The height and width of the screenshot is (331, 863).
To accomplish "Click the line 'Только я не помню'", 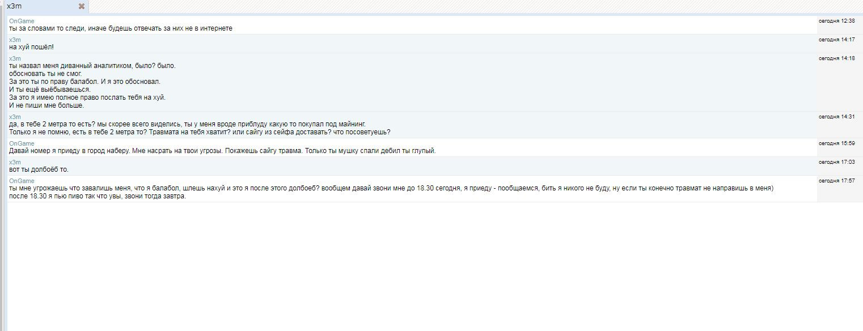I will click(x=200, y=132).
